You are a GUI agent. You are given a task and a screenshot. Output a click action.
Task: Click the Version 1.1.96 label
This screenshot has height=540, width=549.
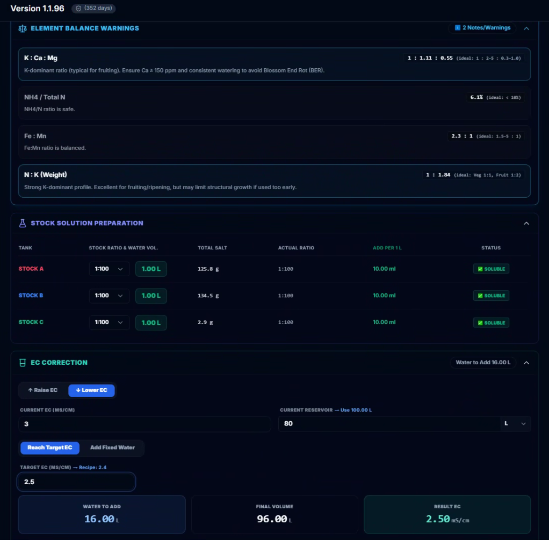coord(38,9)
